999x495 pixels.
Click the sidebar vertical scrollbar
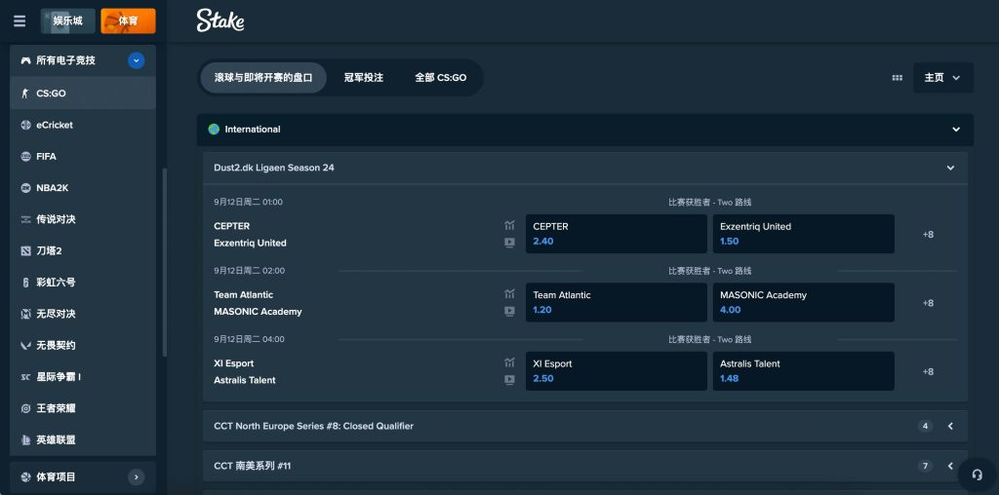point(165,262)
